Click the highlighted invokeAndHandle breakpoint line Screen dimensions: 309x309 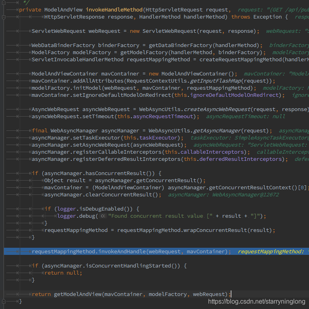point(156,251)
